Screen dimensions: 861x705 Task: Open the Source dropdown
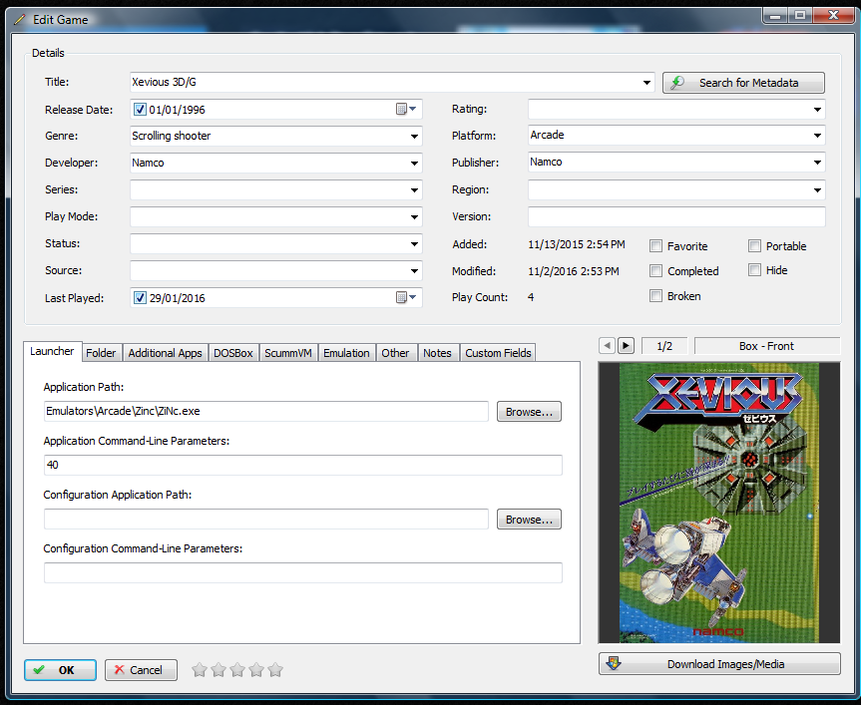point(415,270)
